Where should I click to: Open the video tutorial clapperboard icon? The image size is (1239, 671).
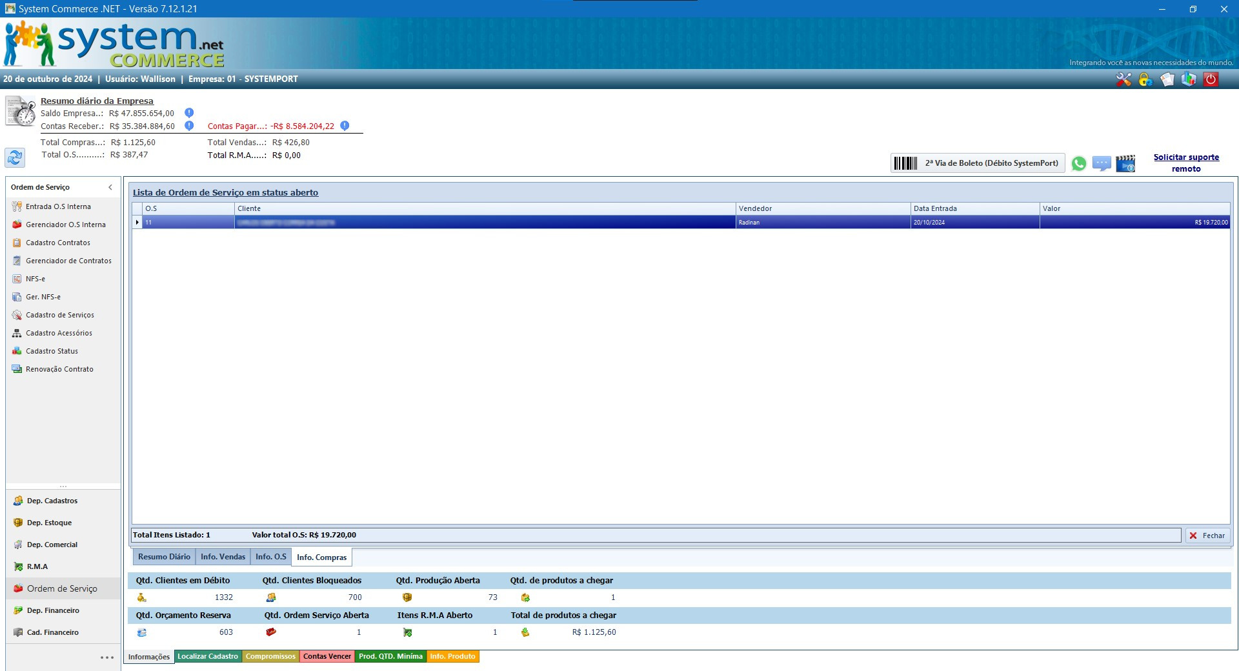[x=1125, y=164]
